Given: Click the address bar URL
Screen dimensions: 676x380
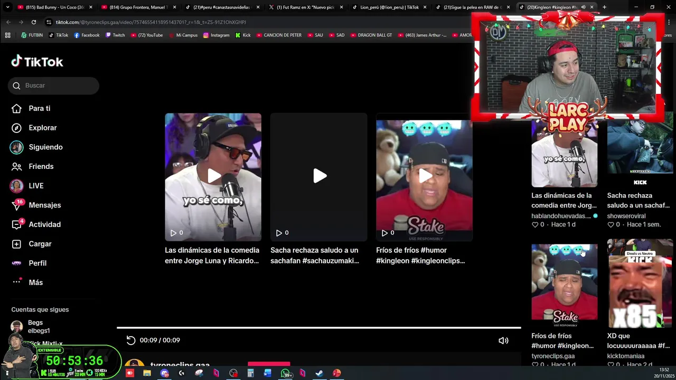Looking at the screenshot, I should (x=151, y=22).
